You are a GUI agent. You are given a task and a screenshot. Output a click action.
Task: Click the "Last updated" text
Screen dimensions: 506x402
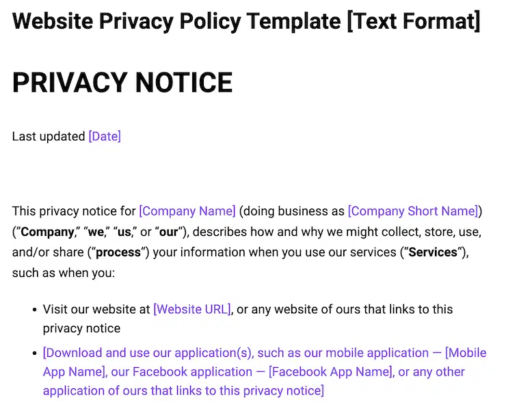pyautogui.click(x=49, y=136)
